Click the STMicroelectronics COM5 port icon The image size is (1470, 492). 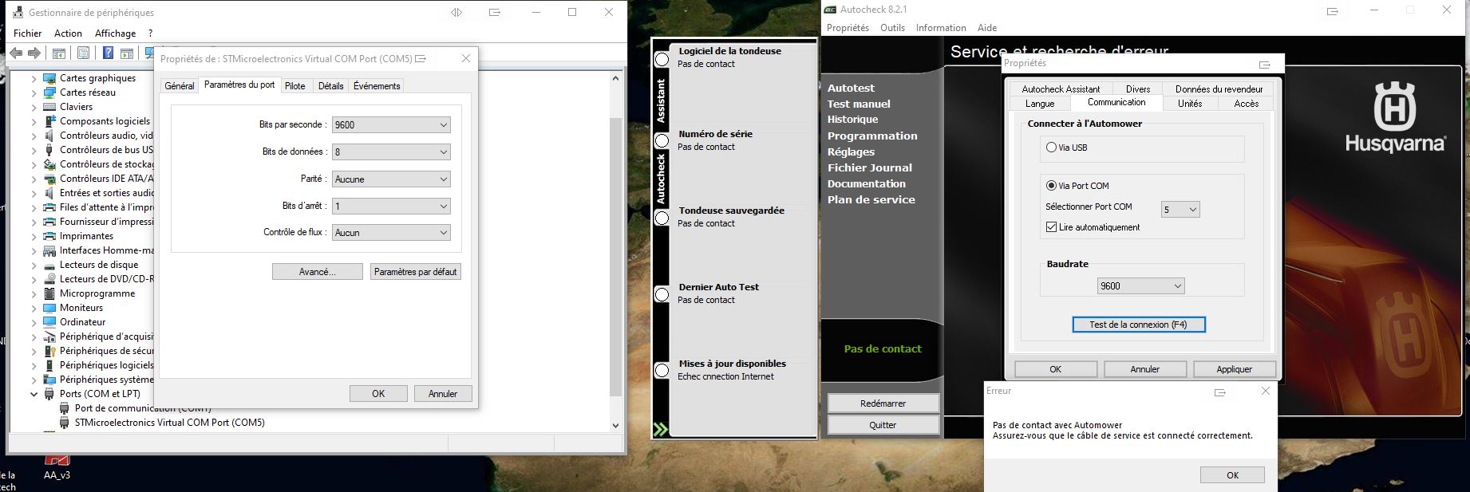[x=65, y=423]
